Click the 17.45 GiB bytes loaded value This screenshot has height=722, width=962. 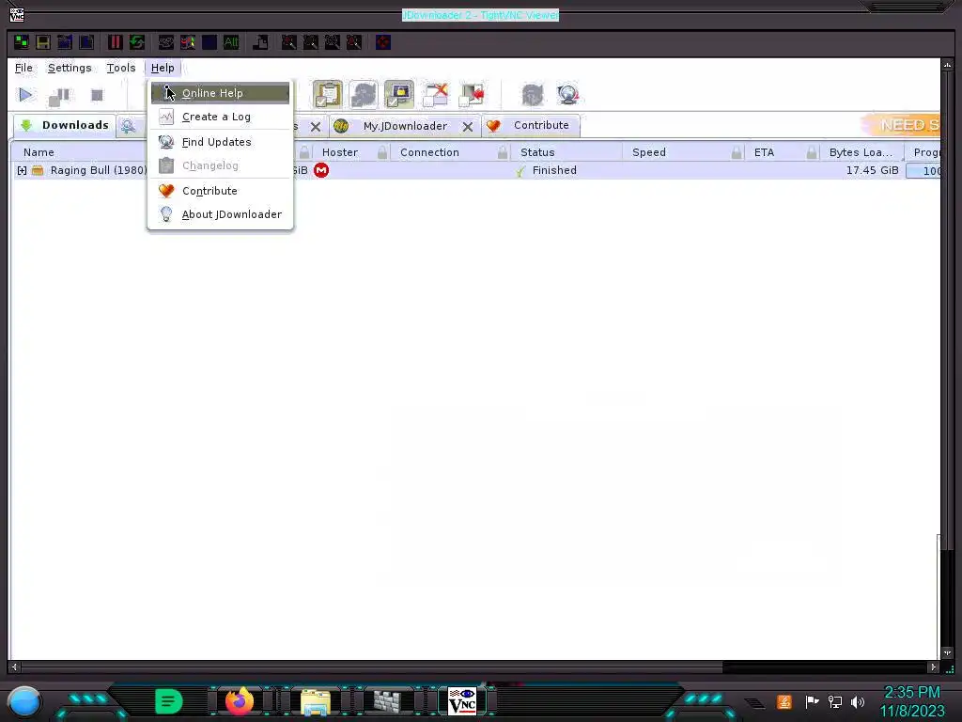[x=872, y=170]
